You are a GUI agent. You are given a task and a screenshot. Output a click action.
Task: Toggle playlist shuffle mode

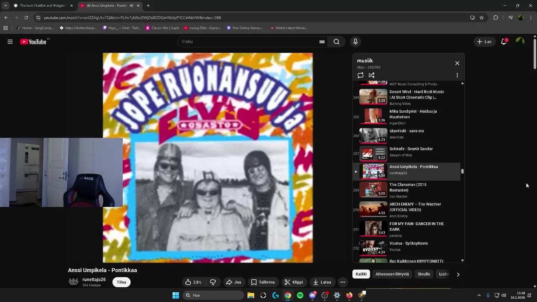372,75
